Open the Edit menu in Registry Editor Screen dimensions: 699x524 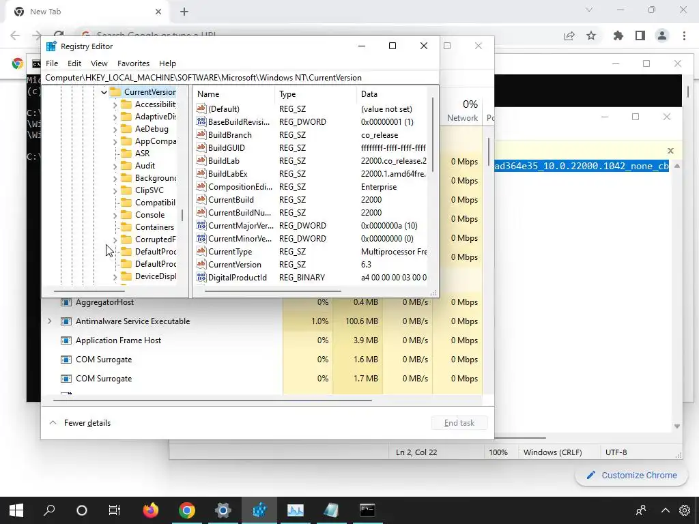(x=74, y=63)
